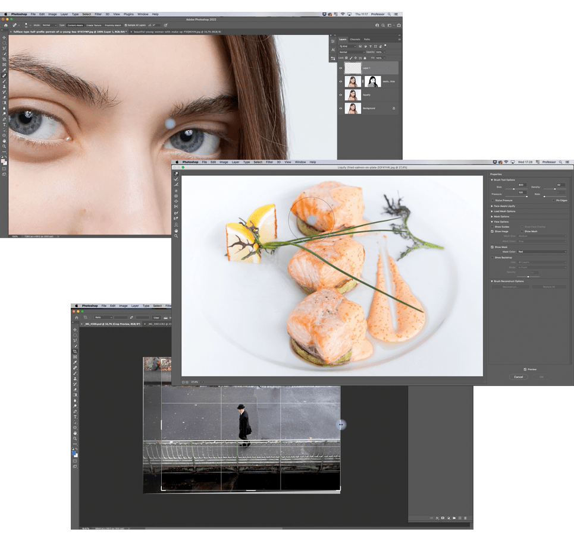Select the Zoom tool in Liquify toolbar
The height and width of the screenshot is (541, 574).
(x=176, y=236)
